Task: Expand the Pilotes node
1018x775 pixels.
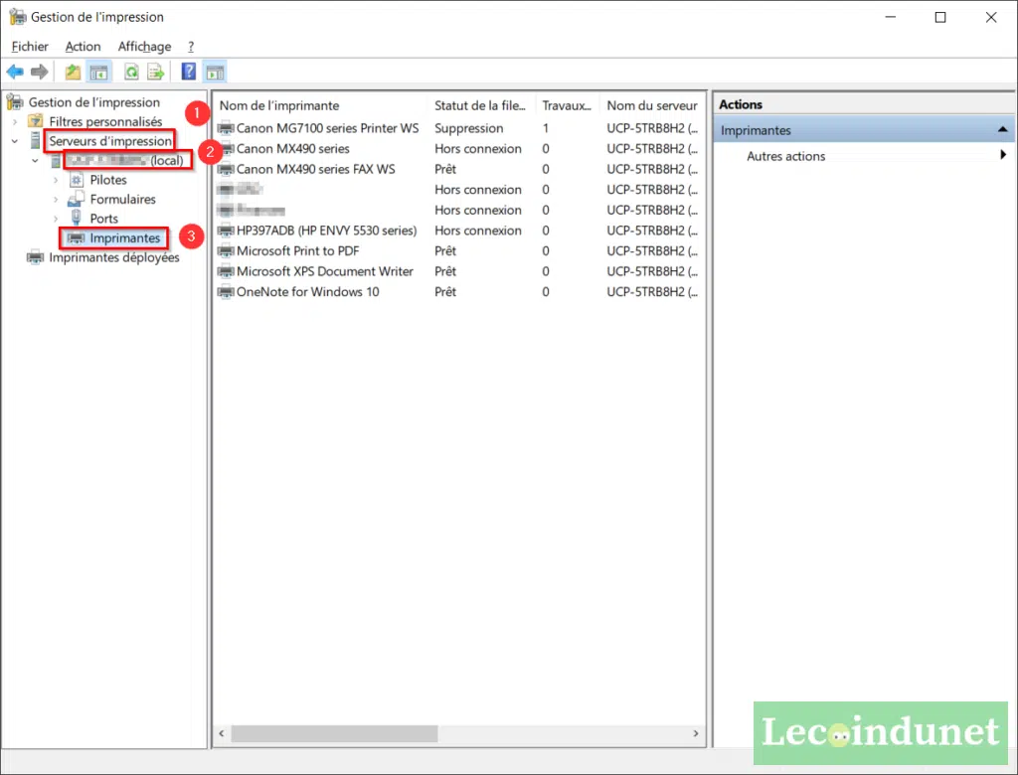Action: click(x=56, y=180)
